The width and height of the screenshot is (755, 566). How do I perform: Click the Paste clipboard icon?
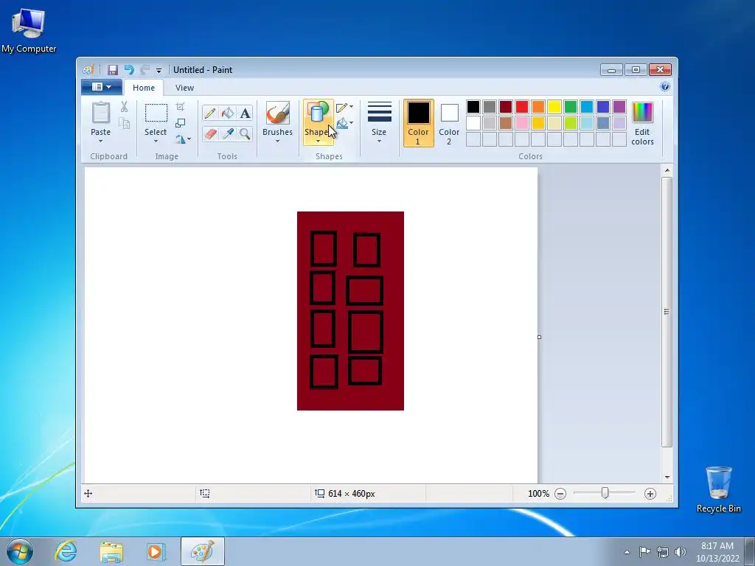coord(100,113)
